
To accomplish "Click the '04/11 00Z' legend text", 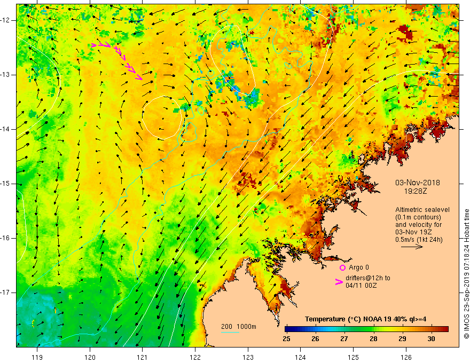I will coord(361,286).
